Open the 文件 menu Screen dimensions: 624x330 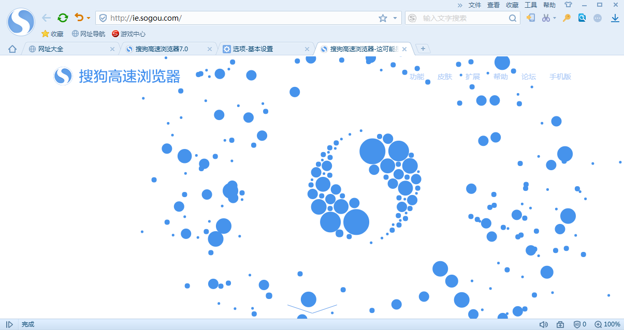pos(475,5)
